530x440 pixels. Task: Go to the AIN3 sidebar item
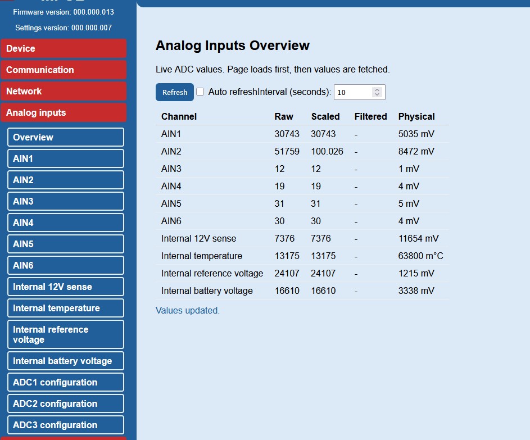(x=65, y=201)
